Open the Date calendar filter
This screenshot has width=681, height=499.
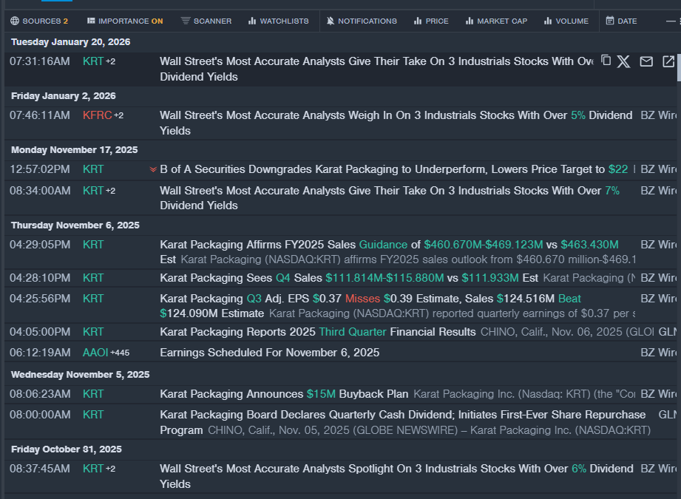[x=621, y=21]
